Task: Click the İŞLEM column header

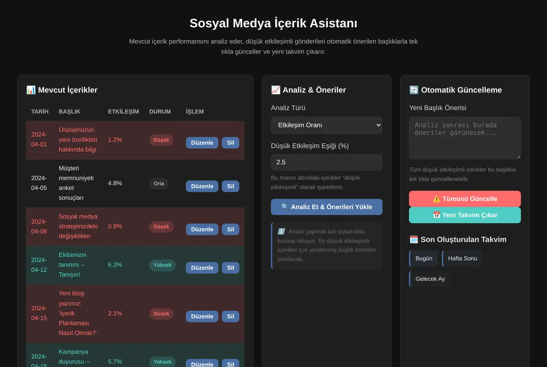Action: coord(195,112)
